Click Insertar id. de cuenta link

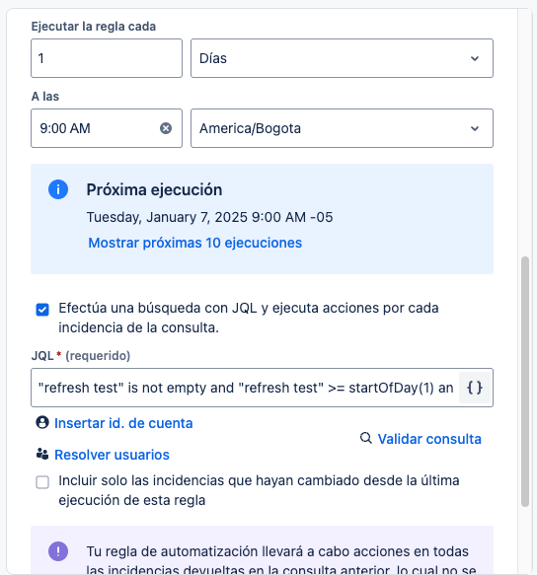[x=123, y=423]
